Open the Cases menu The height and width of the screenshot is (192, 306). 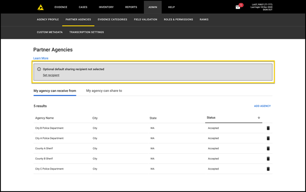[83, 7]
